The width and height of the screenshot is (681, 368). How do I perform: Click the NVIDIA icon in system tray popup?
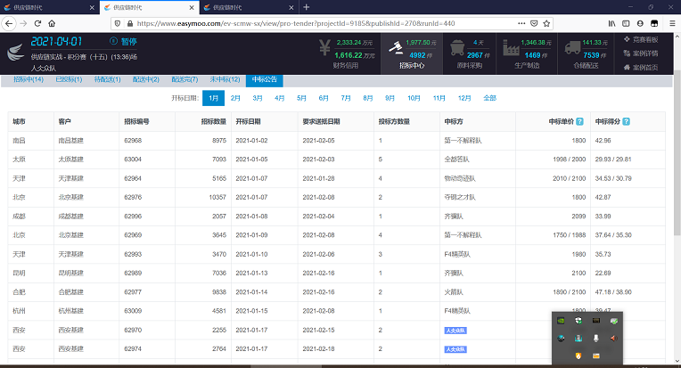coord(561,320)
